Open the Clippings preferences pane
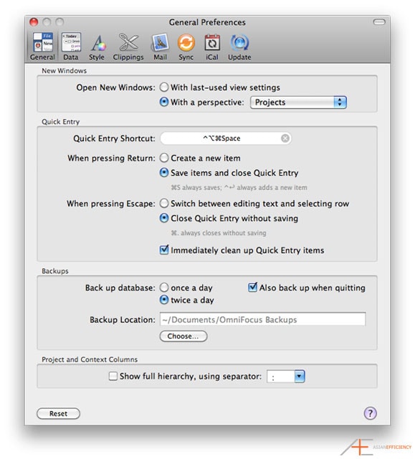 coord(128,47)
